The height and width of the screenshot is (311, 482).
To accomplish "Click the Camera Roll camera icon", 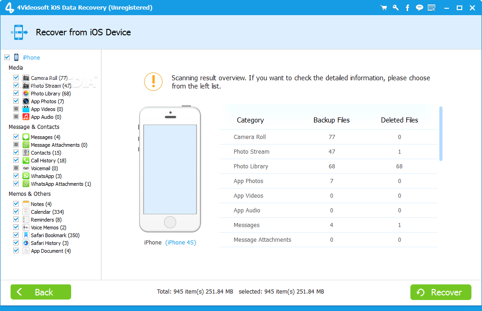I will pyautogui.click(x=26, y=78).
